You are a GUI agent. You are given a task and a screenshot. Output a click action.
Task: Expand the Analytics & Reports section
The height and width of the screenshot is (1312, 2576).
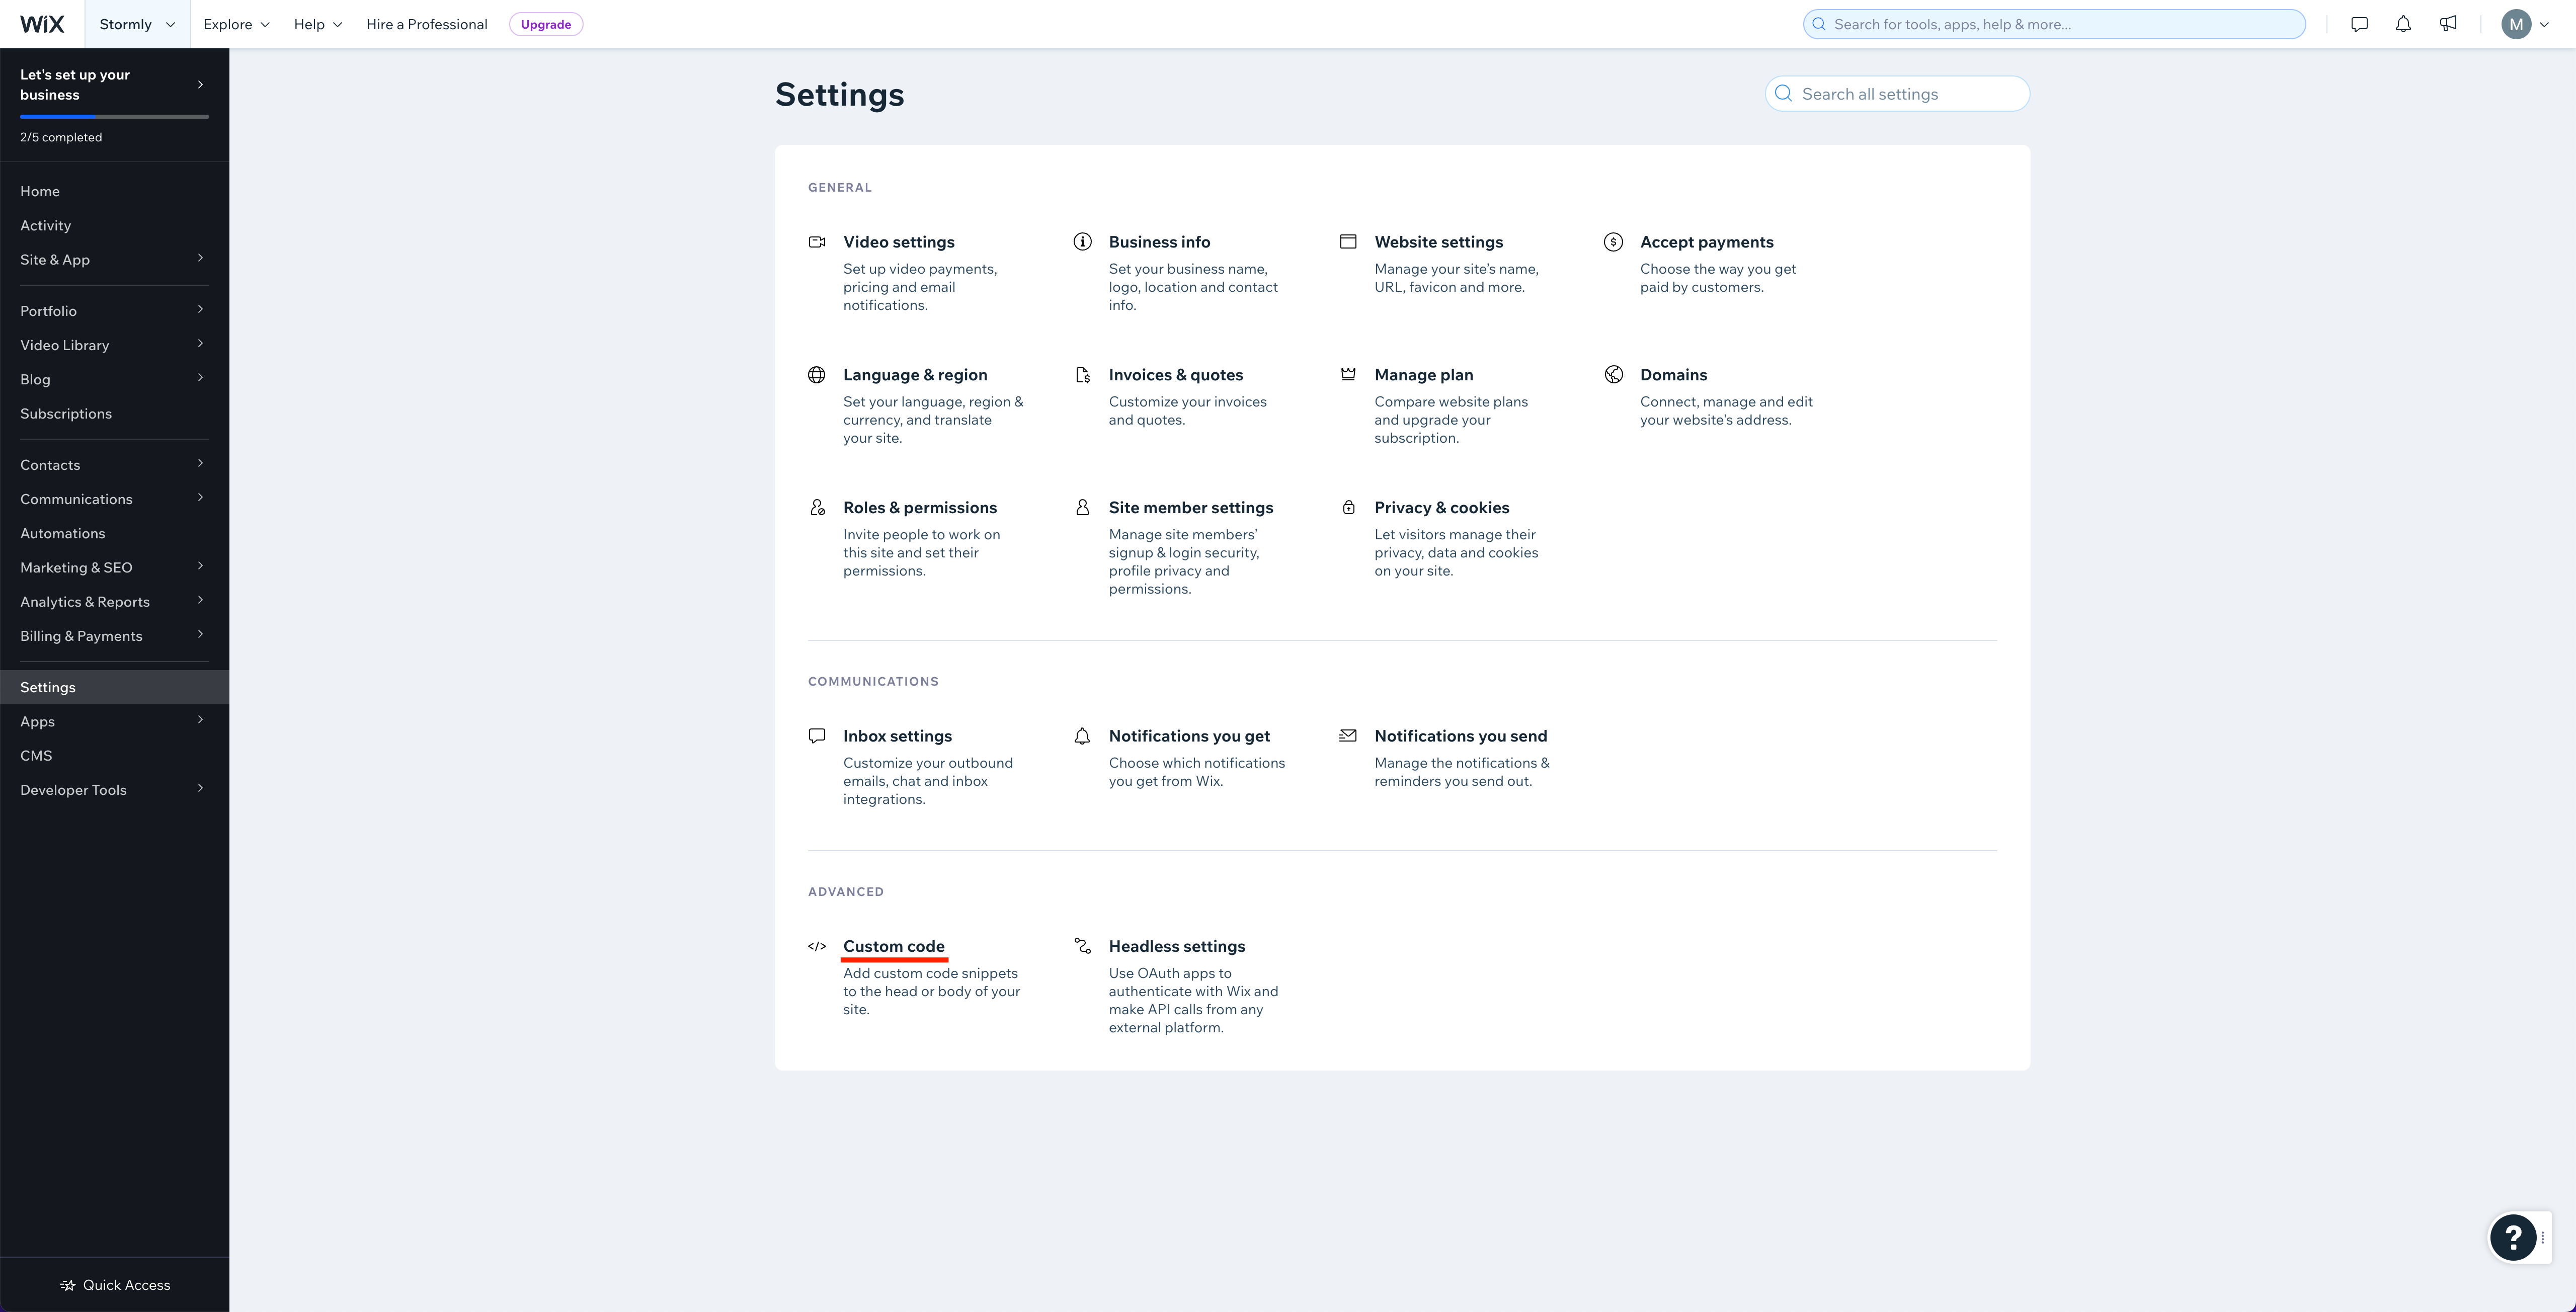pos(114,602)
